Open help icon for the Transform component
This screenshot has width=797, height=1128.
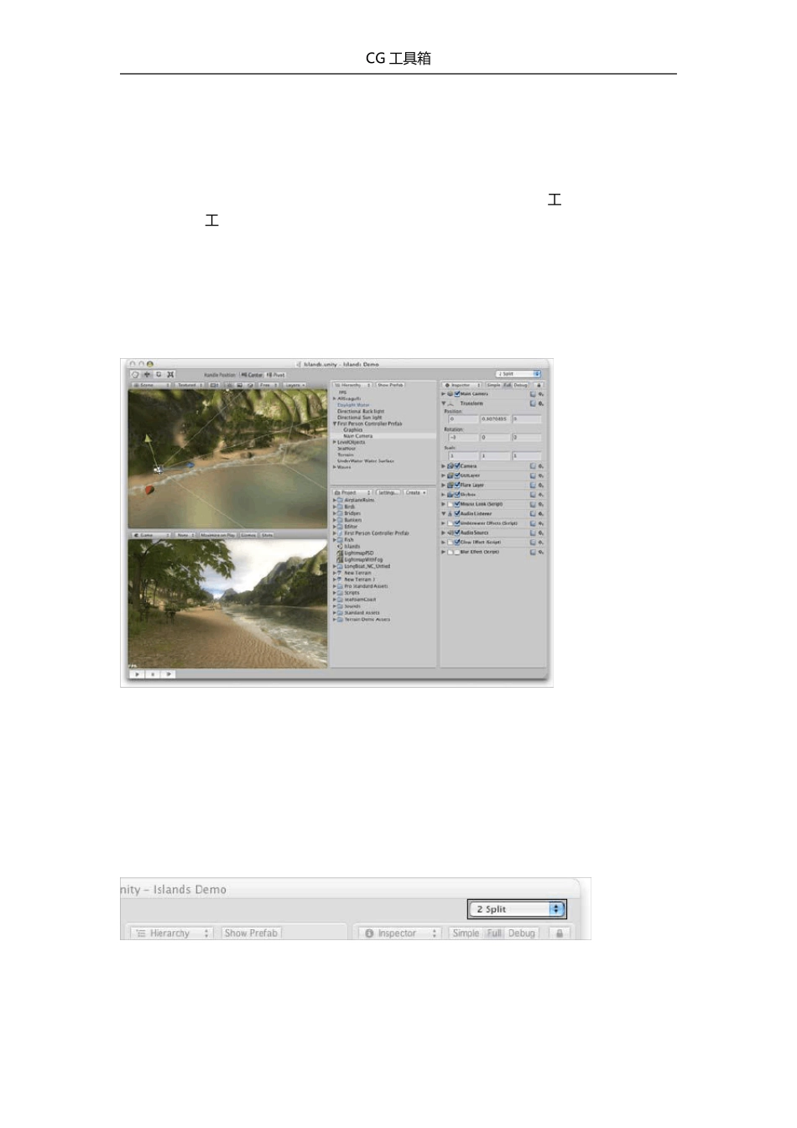pos(533,403)
